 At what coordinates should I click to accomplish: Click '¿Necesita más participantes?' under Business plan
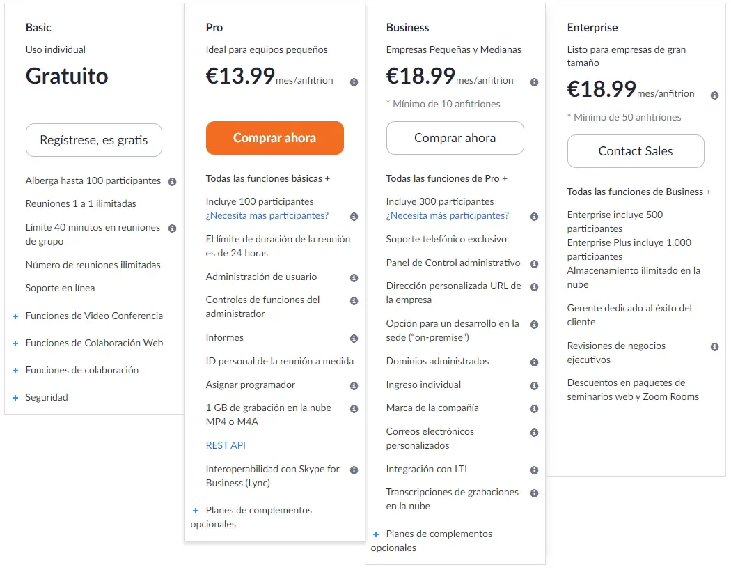click(x=448, y=215)
